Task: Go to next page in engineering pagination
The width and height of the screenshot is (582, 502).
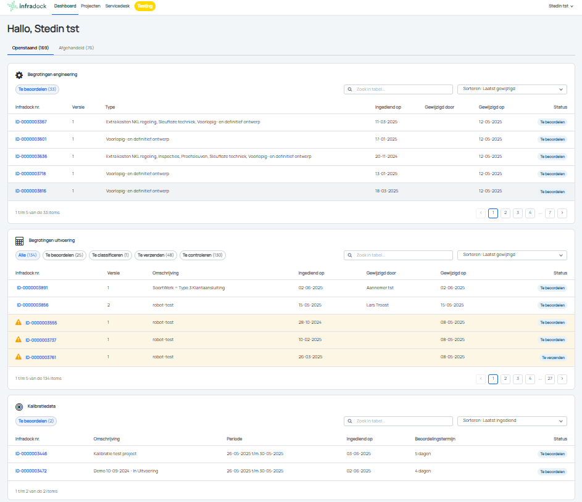Action: (x=562, y=213)
